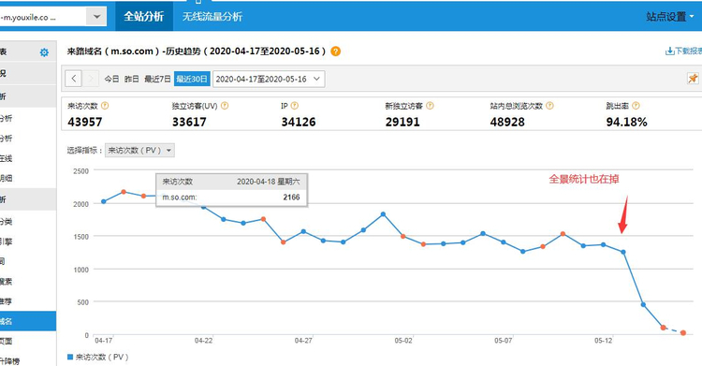
Task: Click the orange help icon beside the report title
Action: pos(335,51)
